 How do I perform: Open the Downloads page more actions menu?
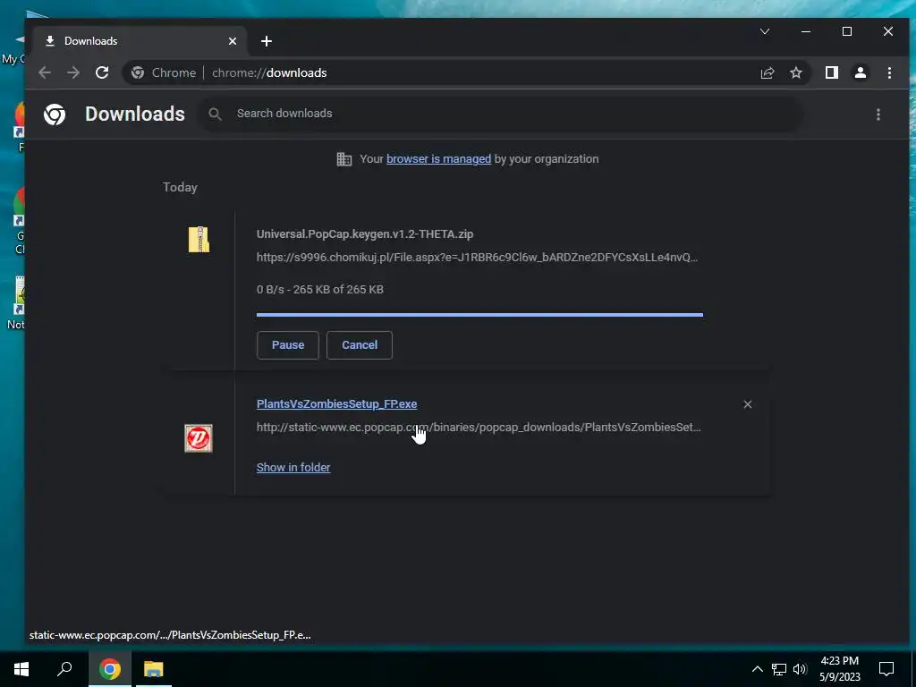(878, 114)
